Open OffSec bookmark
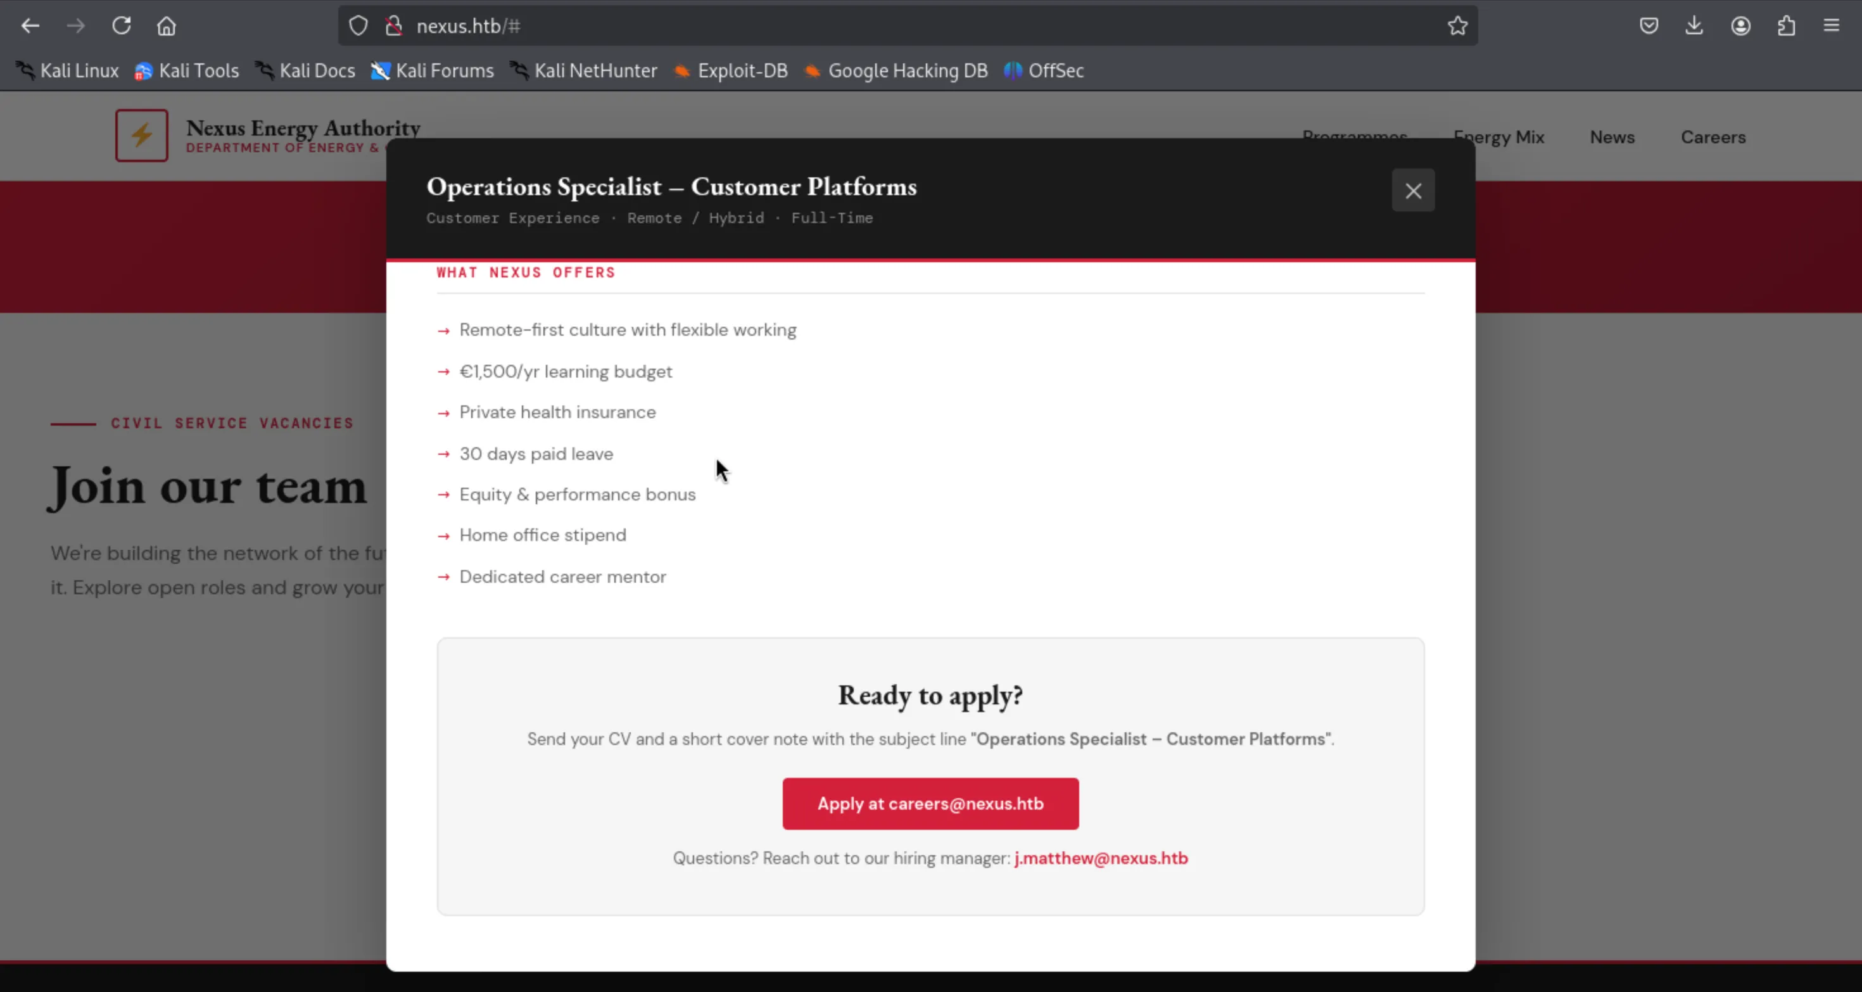Image resolution: width=1862 pixels, height=992 pixels. click(x=1044, y=70)
